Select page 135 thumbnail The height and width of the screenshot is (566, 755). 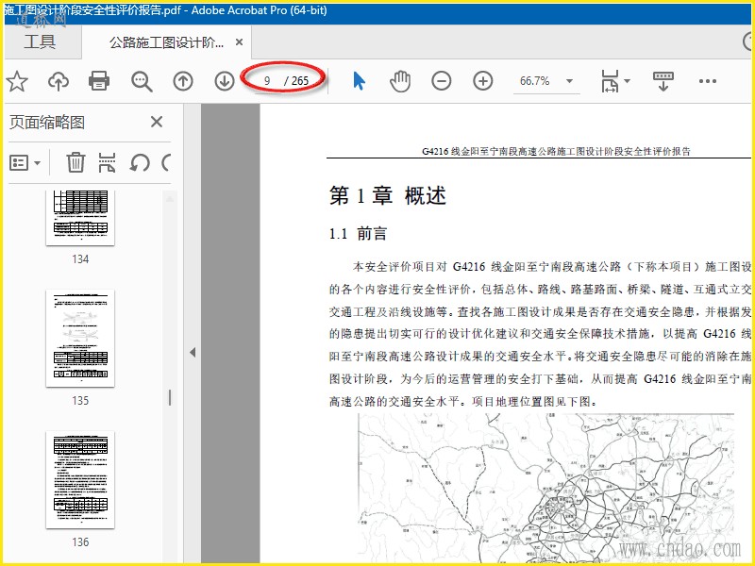pos(80,339)
